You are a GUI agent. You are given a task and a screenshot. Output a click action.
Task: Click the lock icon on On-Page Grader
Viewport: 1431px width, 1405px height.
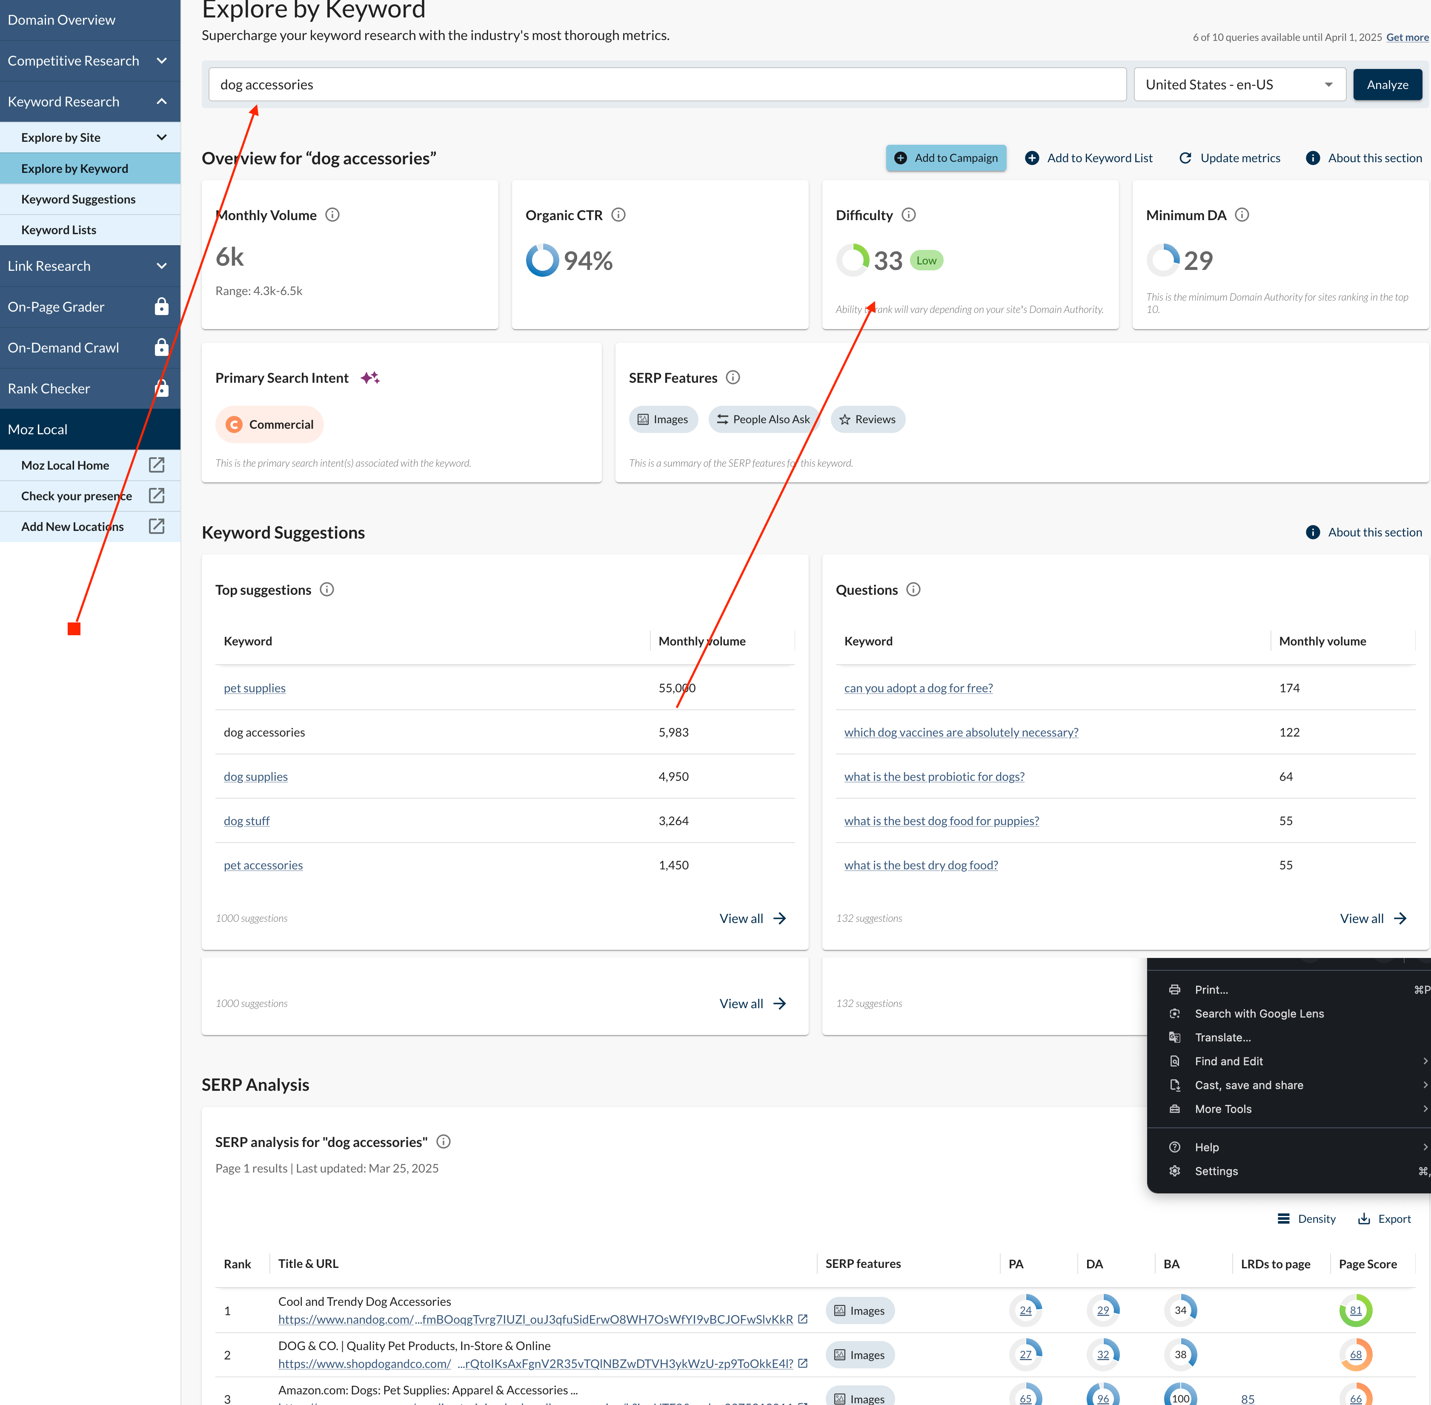pos(162,306)
